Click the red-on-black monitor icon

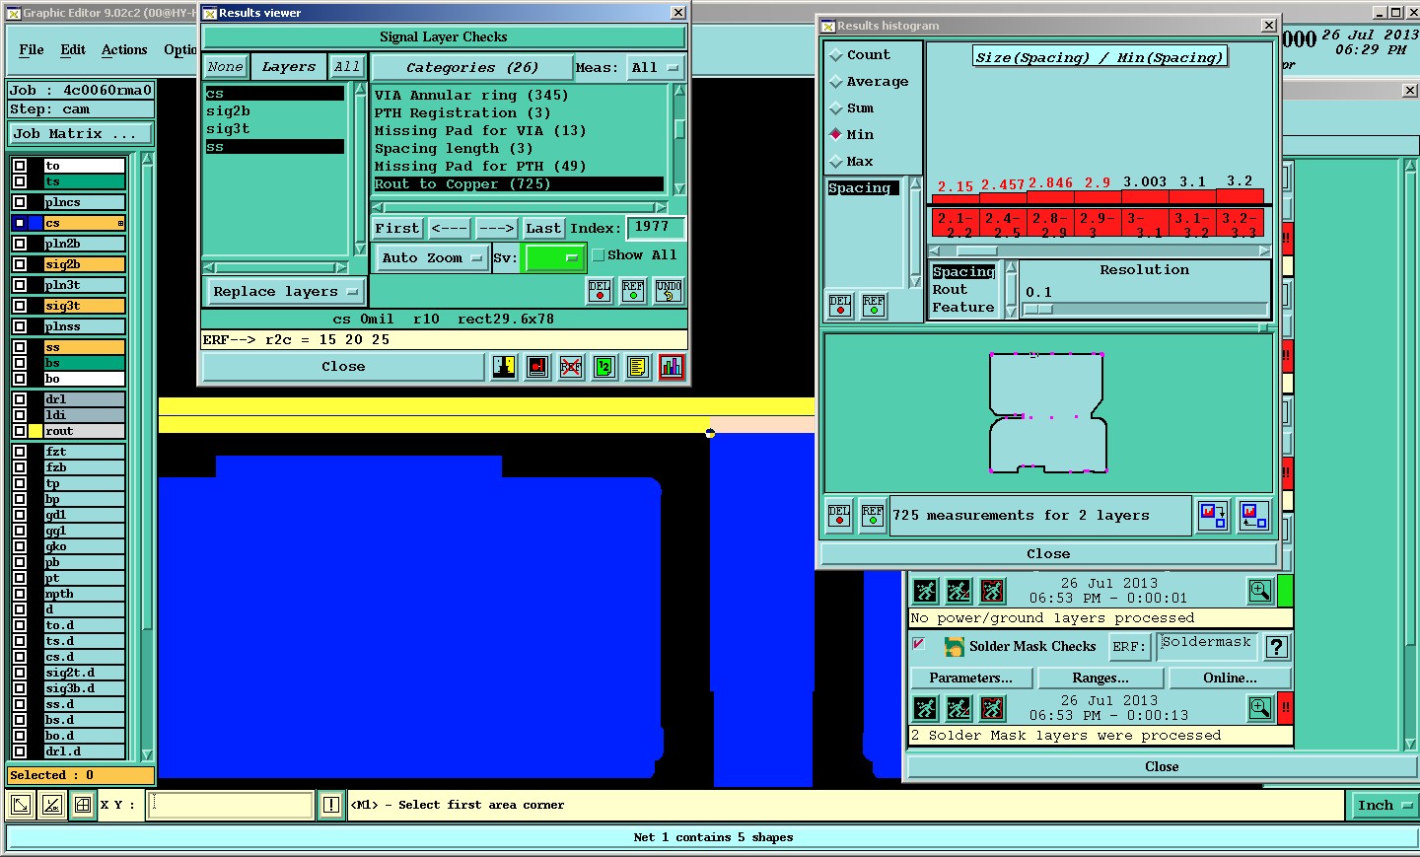(x=537, y=367)
